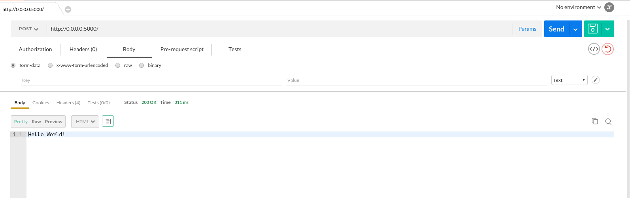
Task: Open the POST method dropdown
Action: [29, 29]
